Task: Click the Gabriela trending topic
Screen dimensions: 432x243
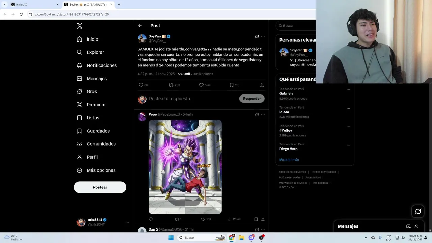Action: coord(286,93)
